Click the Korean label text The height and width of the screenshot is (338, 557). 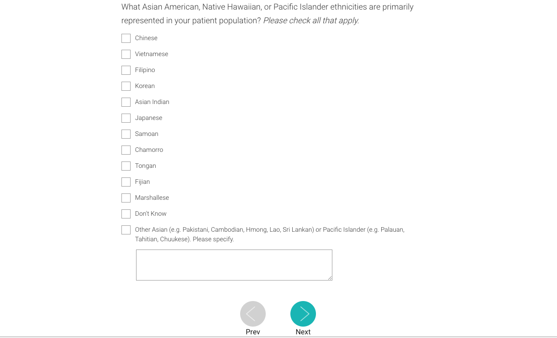pyautogui.click(x=145, y=86)
